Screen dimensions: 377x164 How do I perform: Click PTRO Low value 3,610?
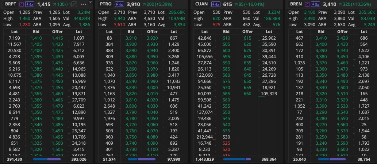tap(119, 25)
